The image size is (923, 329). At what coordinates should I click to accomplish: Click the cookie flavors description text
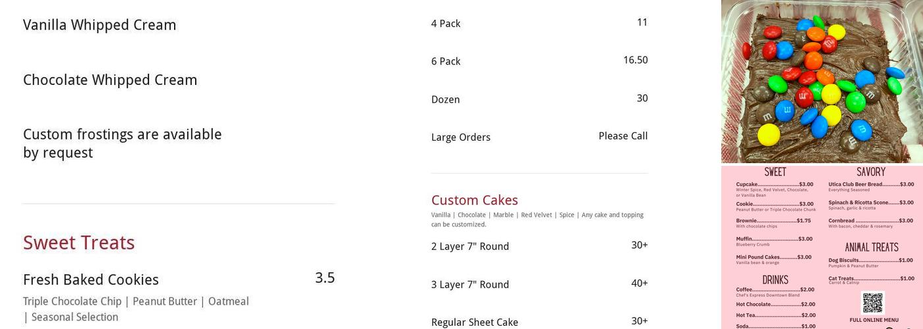[x=136, y=309]
